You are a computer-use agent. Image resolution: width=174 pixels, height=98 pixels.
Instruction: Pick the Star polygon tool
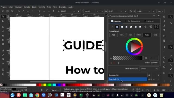pos(3,36)
